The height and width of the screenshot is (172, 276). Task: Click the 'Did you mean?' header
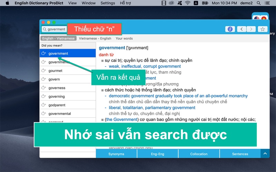[x=52, y=45]
